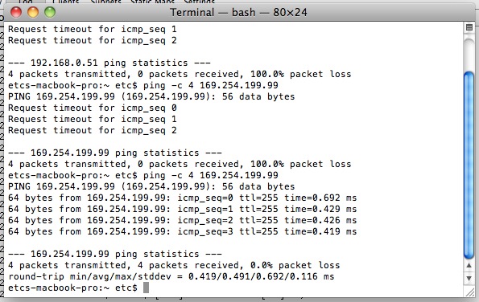This screenshot has height=302, width=479.
Task: Click the 192.168.0.51 ping statistics line
Action: [x=109, y=63]
